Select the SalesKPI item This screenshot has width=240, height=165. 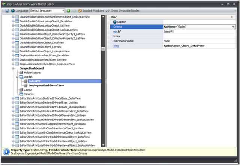coord(34,81)
